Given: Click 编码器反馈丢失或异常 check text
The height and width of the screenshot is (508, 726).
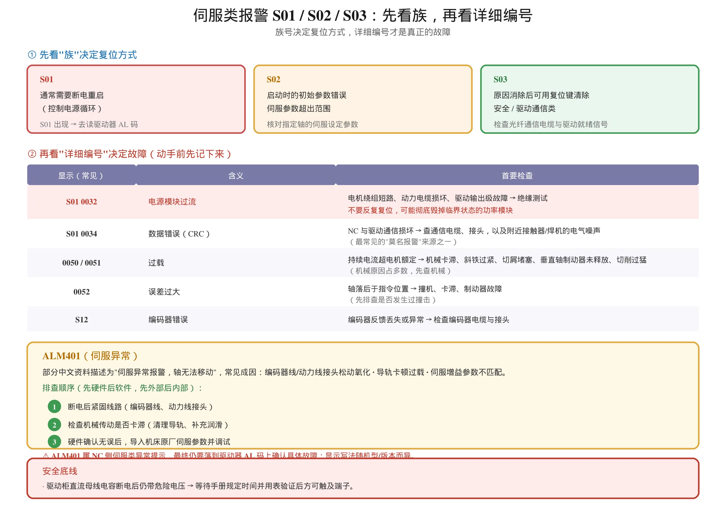Looking at the screenshot, I should [428, 320].
